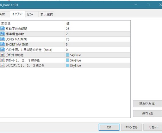This screenshot has height=133, width=162.
Task: Save settings with 保存 (S)
Action: (x=148, y=113)
